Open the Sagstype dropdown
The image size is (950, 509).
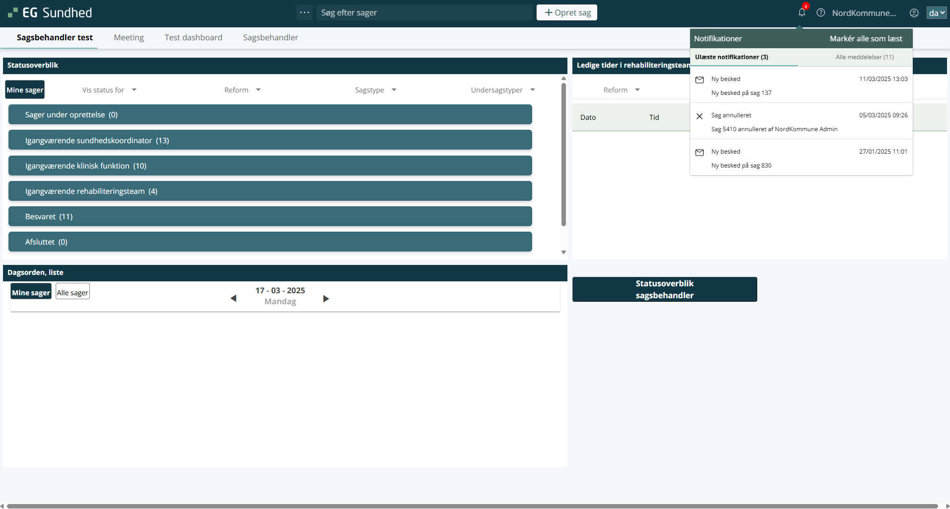376,90
